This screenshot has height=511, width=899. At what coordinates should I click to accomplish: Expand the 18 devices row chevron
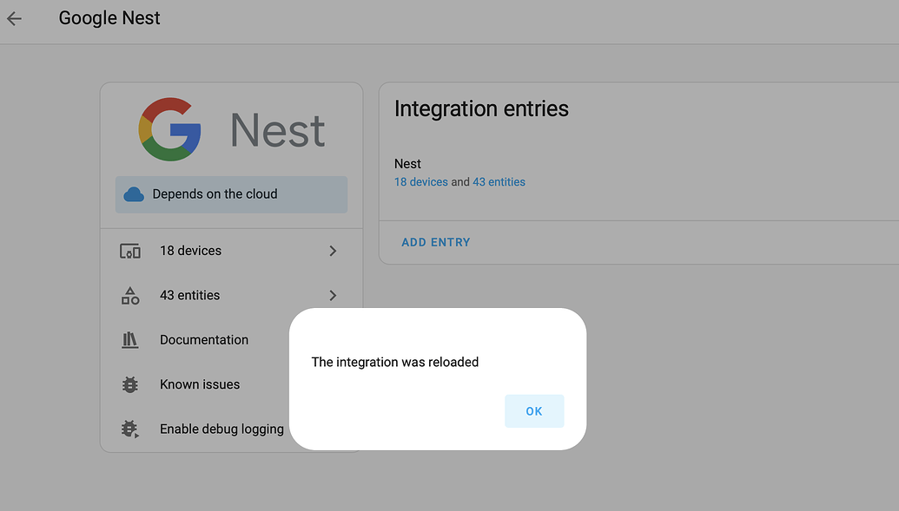[333, 251]
